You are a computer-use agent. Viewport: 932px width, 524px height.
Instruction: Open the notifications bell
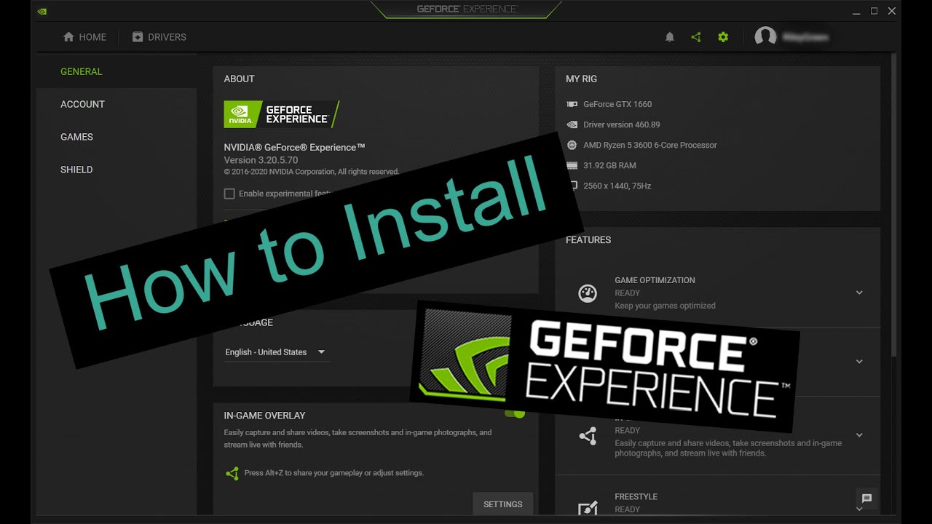[670, 37]
